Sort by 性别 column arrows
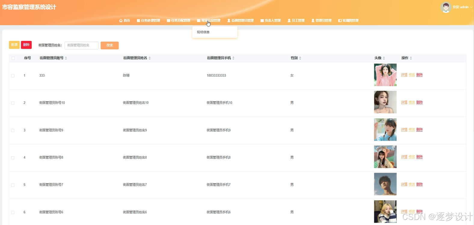Image resolution: width=474 pixels, height=225 pixels. click(x=300, y=58)
